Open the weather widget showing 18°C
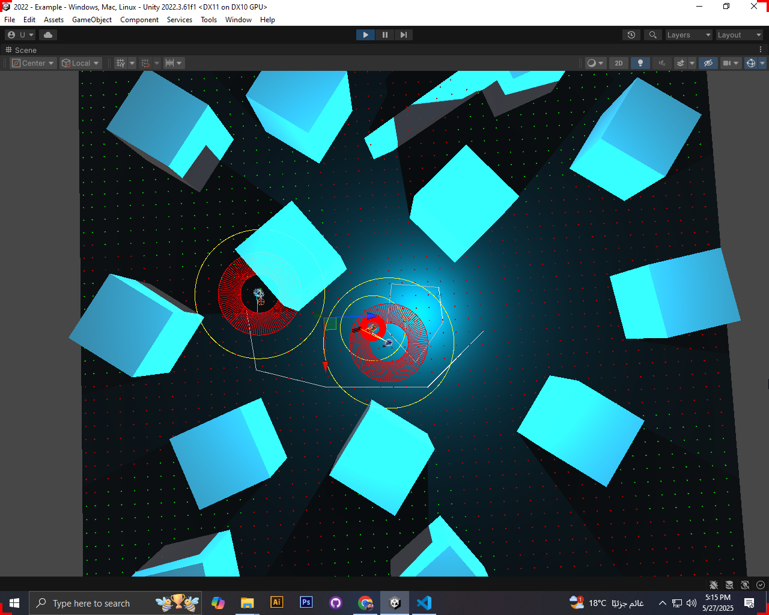The height and width of the screenshot is (615, 769). pyautogui.click(x=607, y=603)
